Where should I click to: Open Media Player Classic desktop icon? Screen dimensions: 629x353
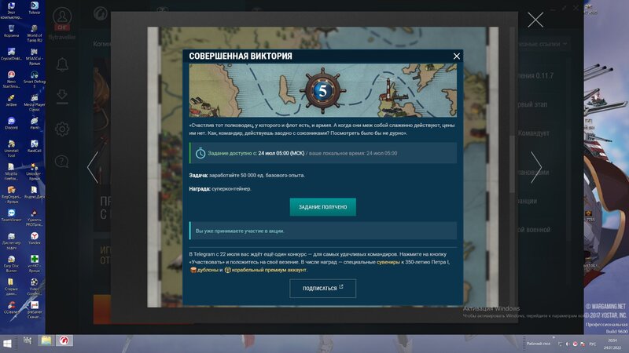click(x=35, y=103)
